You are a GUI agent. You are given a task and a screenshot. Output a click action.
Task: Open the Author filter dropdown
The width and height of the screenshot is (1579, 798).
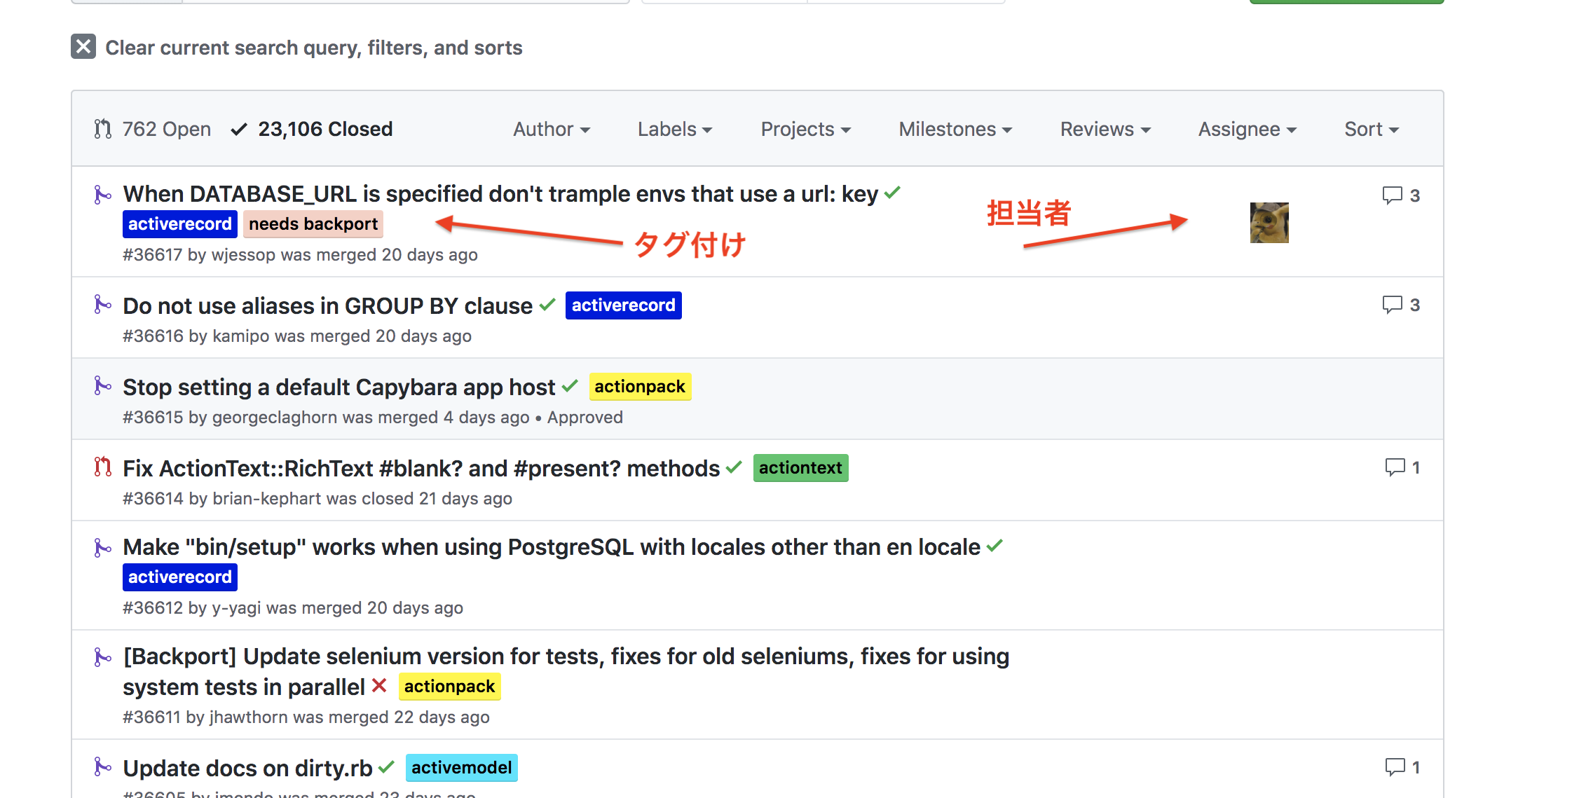pyautogui.click(x=552, y=129)
